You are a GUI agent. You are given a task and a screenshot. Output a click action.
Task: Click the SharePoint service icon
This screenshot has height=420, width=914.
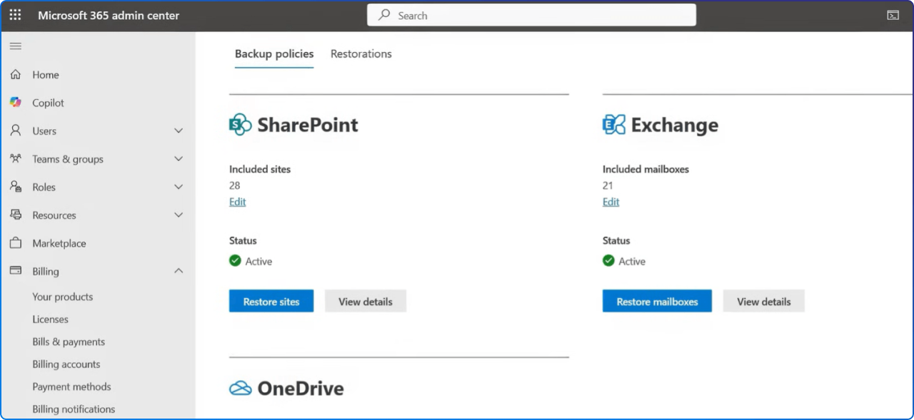pos(239,123)
